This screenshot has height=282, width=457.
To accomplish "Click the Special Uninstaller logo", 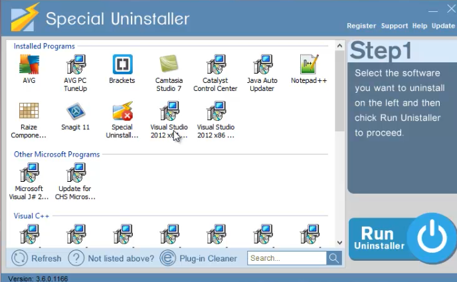I will point(25,17).
